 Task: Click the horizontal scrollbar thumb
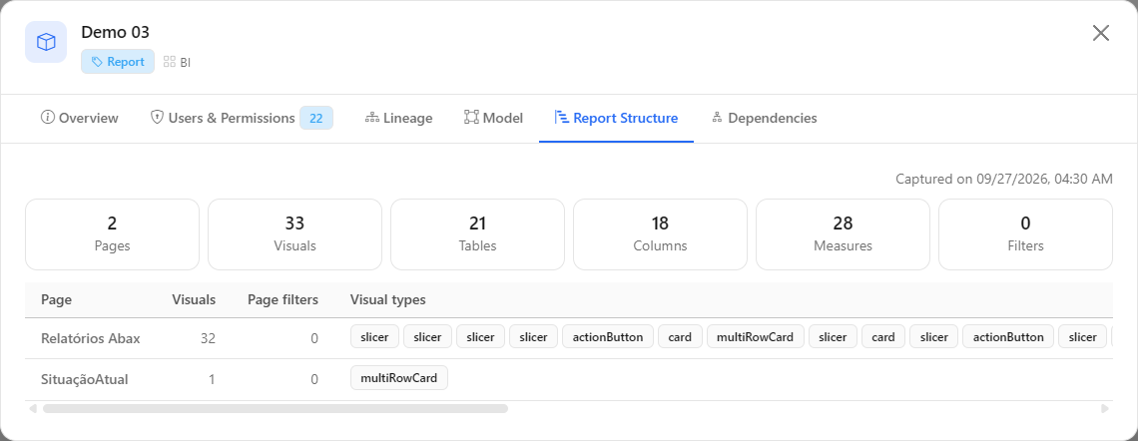coord(276,408)
